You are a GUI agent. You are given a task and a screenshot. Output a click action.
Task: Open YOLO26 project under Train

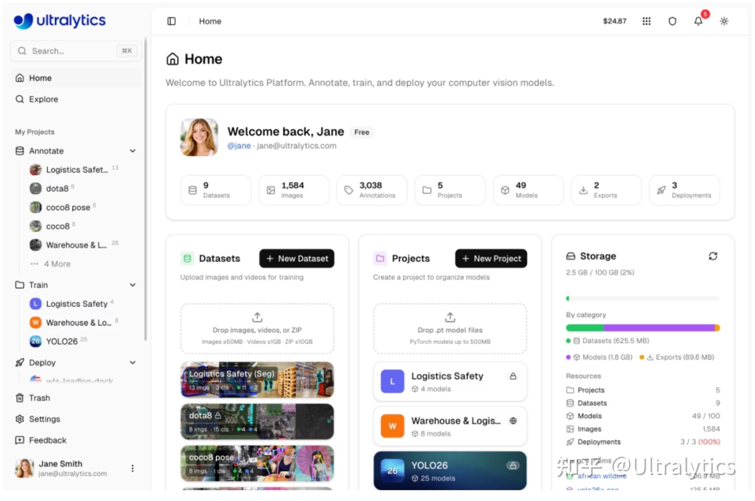pos(59,342)
